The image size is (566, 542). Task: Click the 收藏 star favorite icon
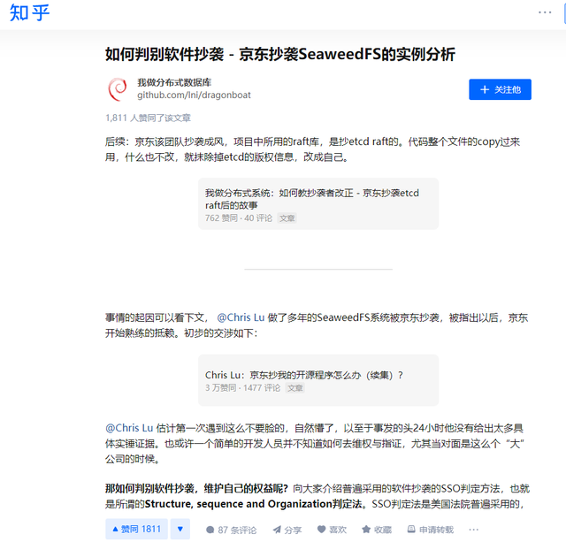click(x=376, y=530)
